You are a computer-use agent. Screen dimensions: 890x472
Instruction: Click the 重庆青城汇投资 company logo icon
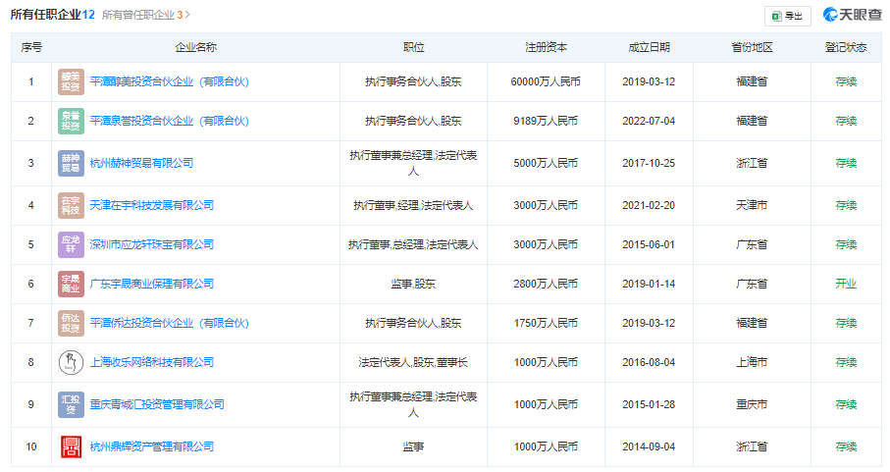click(x=71, y=404)
